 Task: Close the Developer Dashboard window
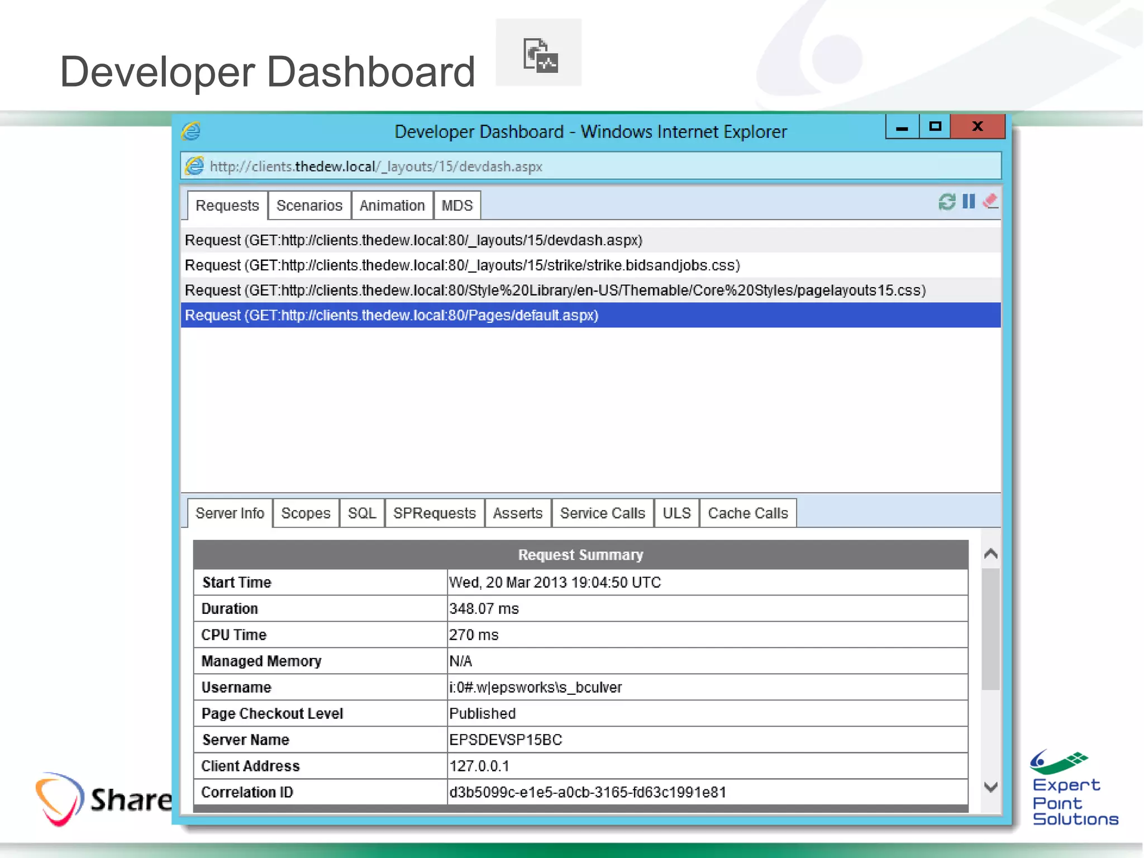click(978, 127)
